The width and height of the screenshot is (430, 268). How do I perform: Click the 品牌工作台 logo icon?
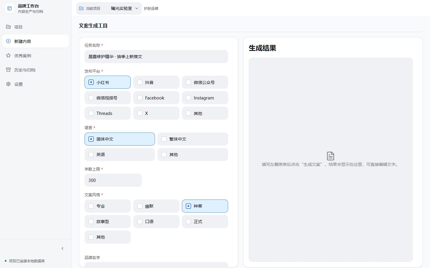10,8
